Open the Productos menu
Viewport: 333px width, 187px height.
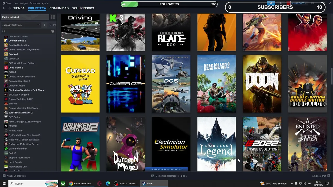[35, 3]
